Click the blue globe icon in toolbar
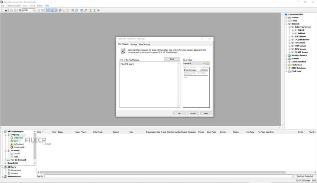317x183 pixels. [98, 10]
